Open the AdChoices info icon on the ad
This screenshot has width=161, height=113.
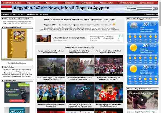pyautogui.click(x=120, y=36)
